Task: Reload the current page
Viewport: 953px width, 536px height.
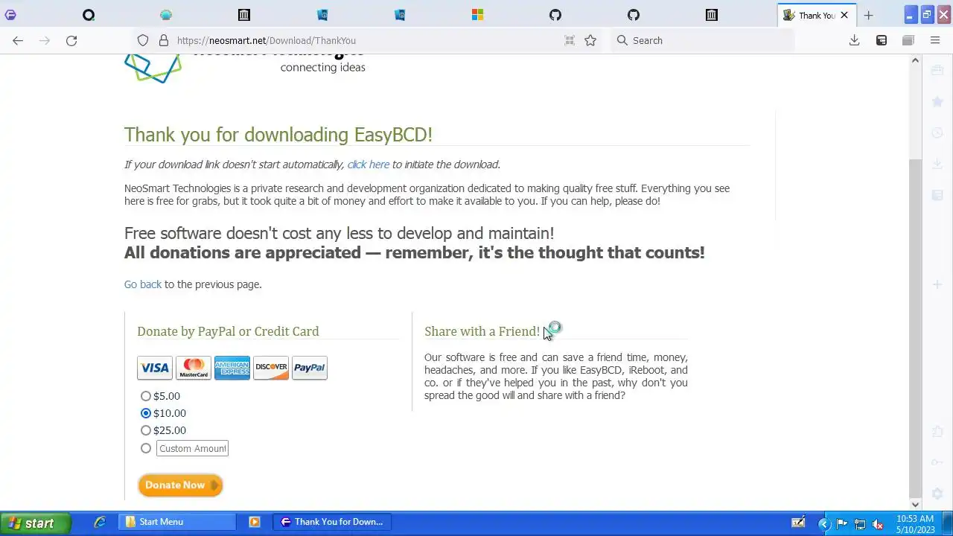Action: (71, 40)
